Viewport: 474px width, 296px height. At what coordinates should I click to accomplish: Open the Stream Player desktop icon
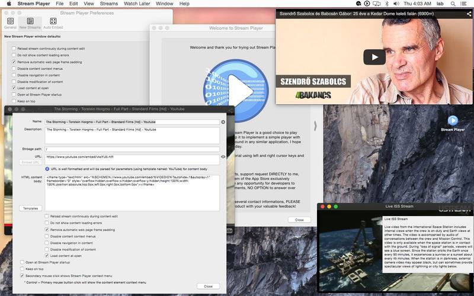tap(453, 123)
